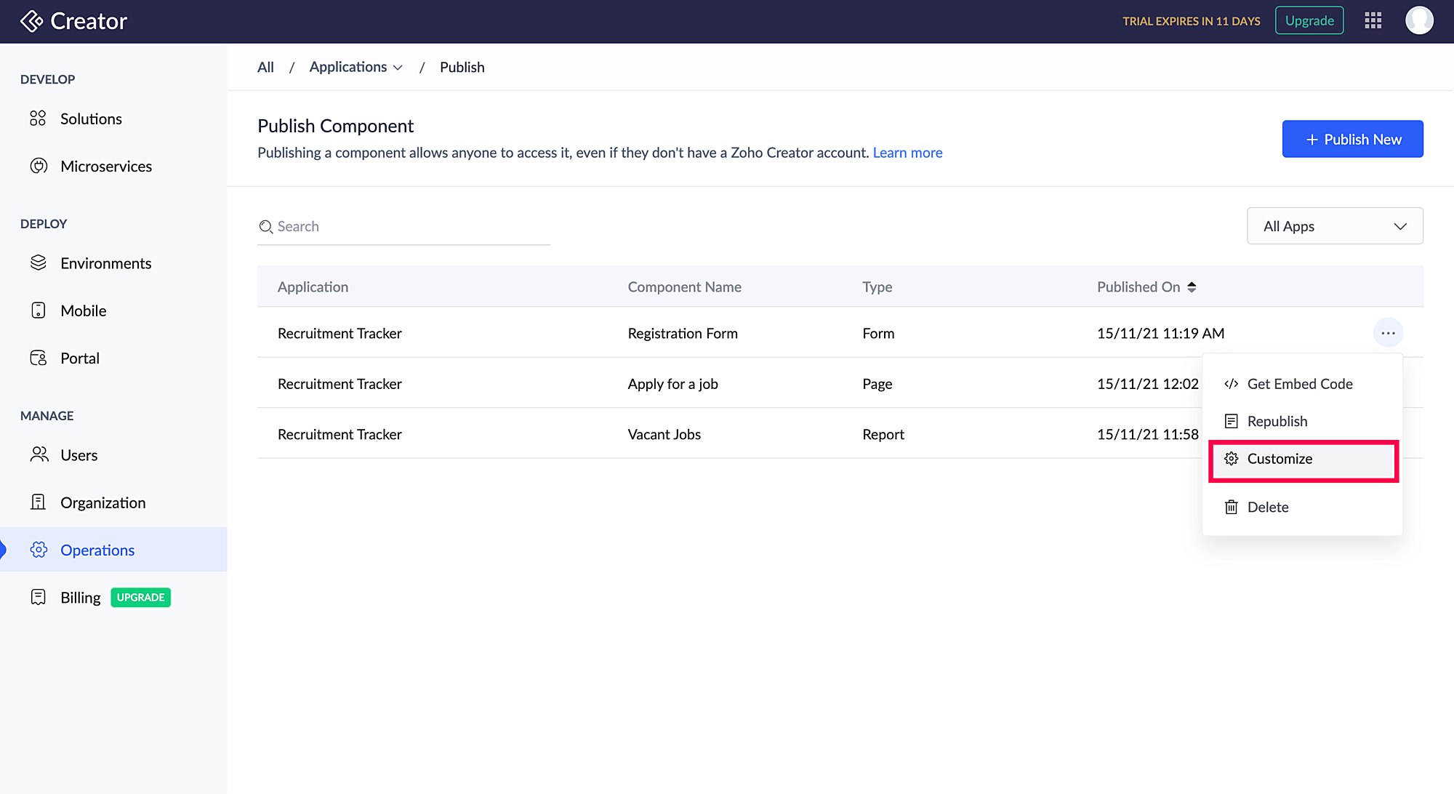
Task: Click the Upgrade button in header
Action: 1309,20
